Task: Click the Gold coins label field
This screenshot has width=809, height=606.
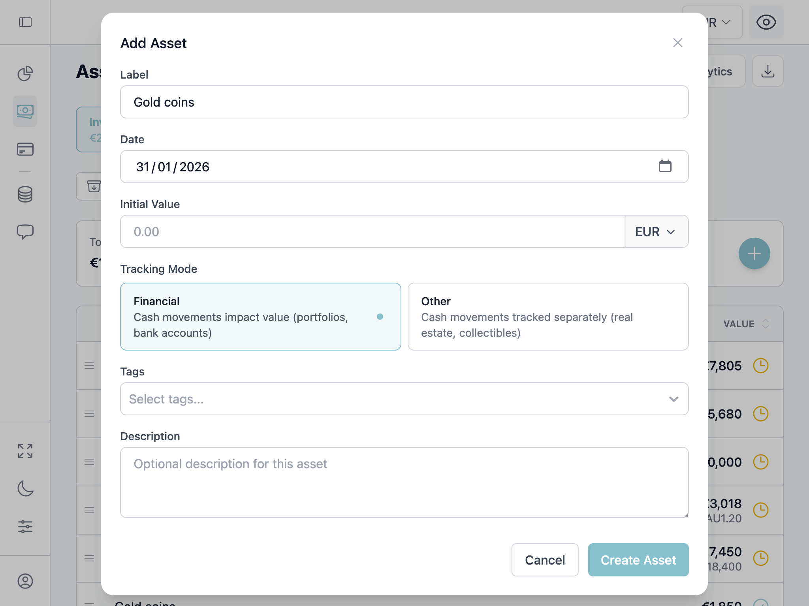Action: tap(404, 102)
